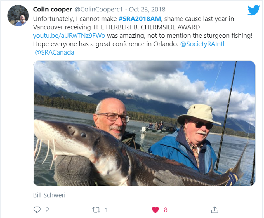Enlarge the sturgeon fishing photo

pos(144,123)
